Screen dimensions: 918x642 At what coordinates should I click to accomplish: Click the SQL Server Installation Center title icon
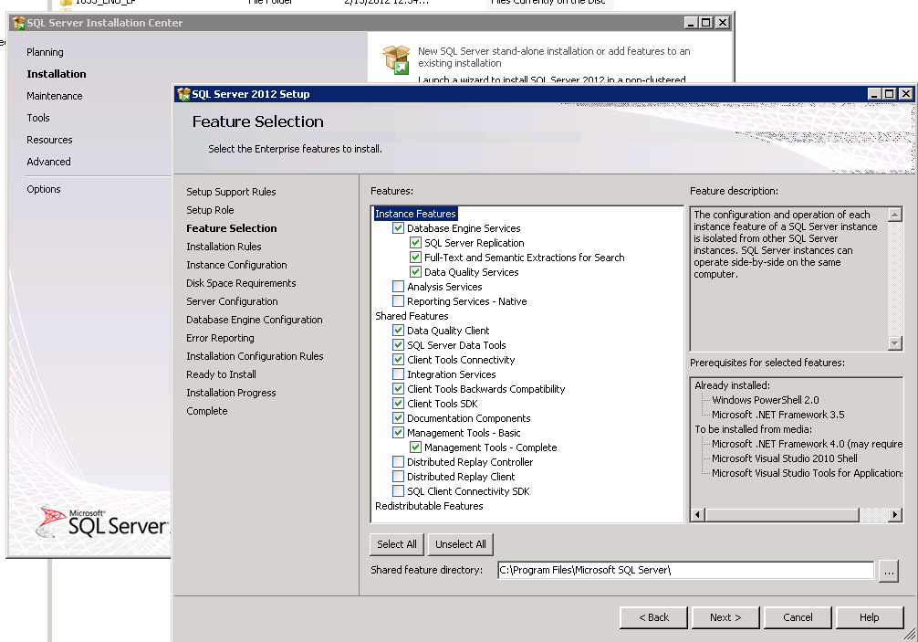click(19, 23)
